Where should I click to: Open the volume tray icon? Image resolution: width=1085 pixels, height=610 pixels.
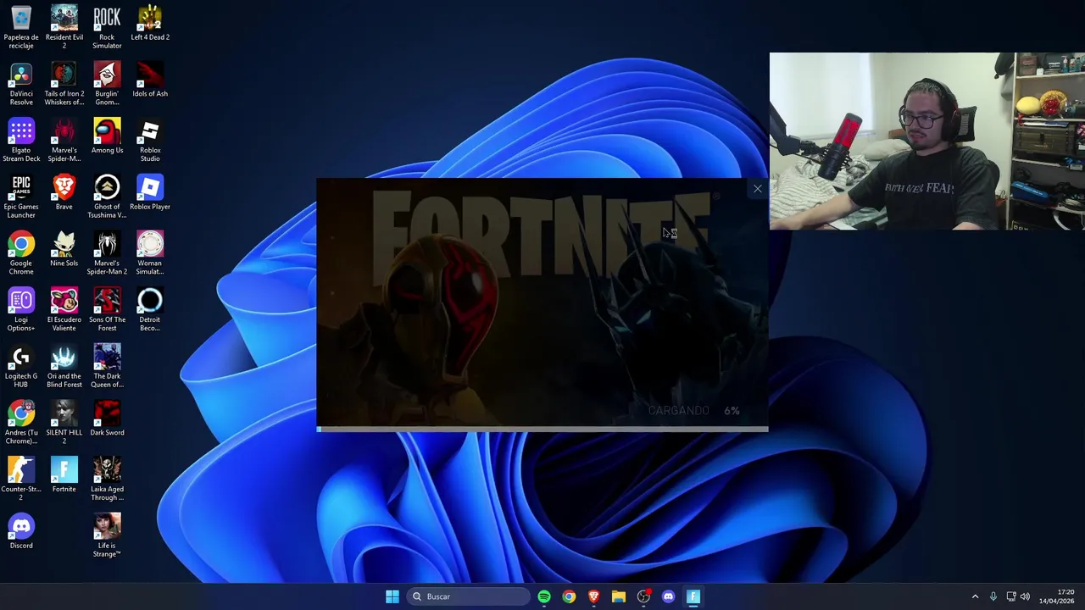1025,596
